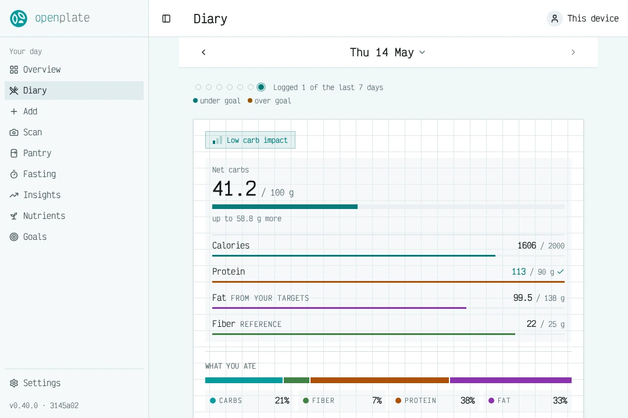This screenshot has width=628, height=418.
Task: Click the Settings gear icon
Action: tap(14, 383)
